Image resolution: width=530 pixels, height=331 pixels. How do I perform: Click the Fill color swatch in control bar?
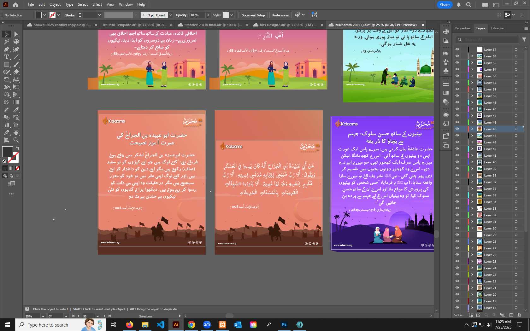click(x=38, y=15)
